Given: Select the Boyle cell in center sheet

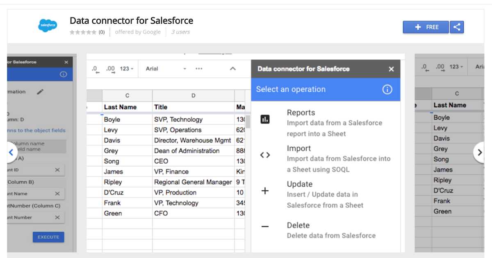Looking at the screenshot, I should 127,120.
